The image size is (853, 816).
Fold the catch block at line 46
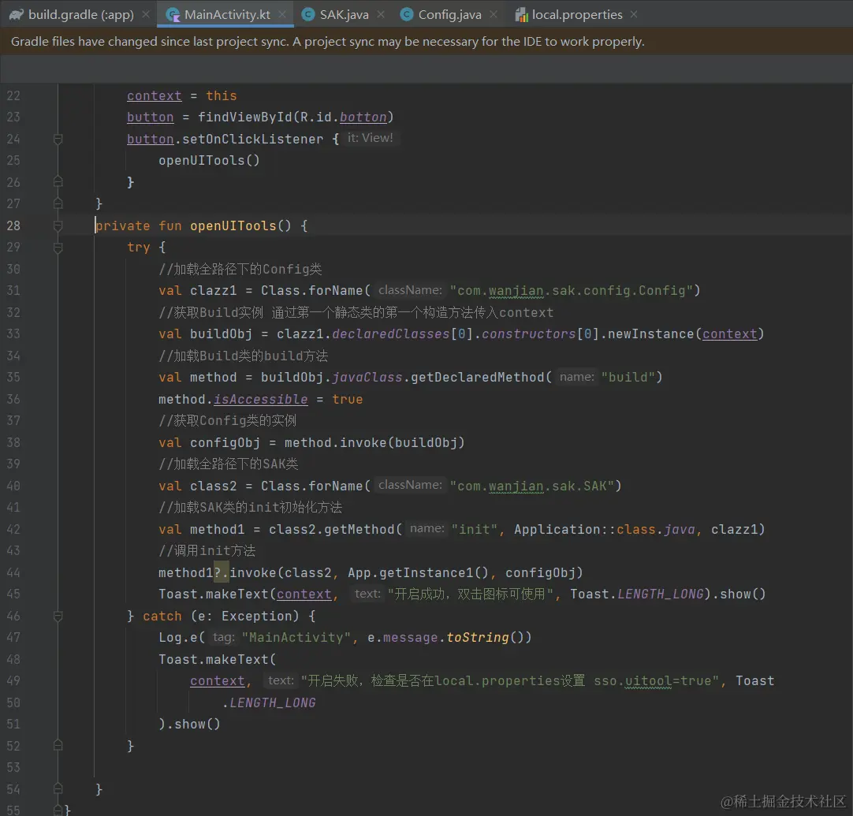(58, 616)
